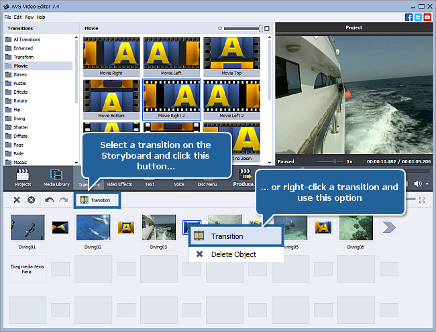The image size is (436, 332).
Task: Select transition between Diving01 and Diving02
Action: (x=60, y=228)
